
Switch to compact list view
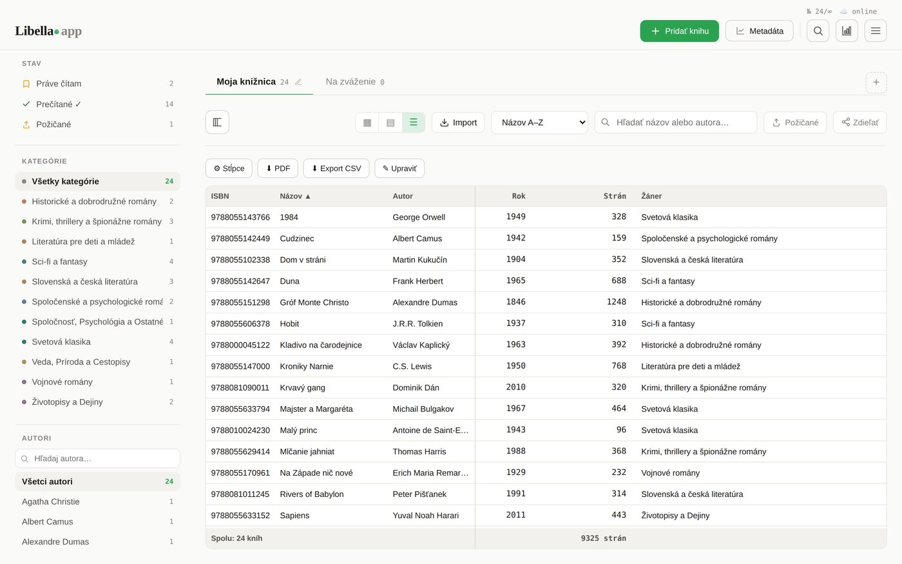tap(390, 122)
